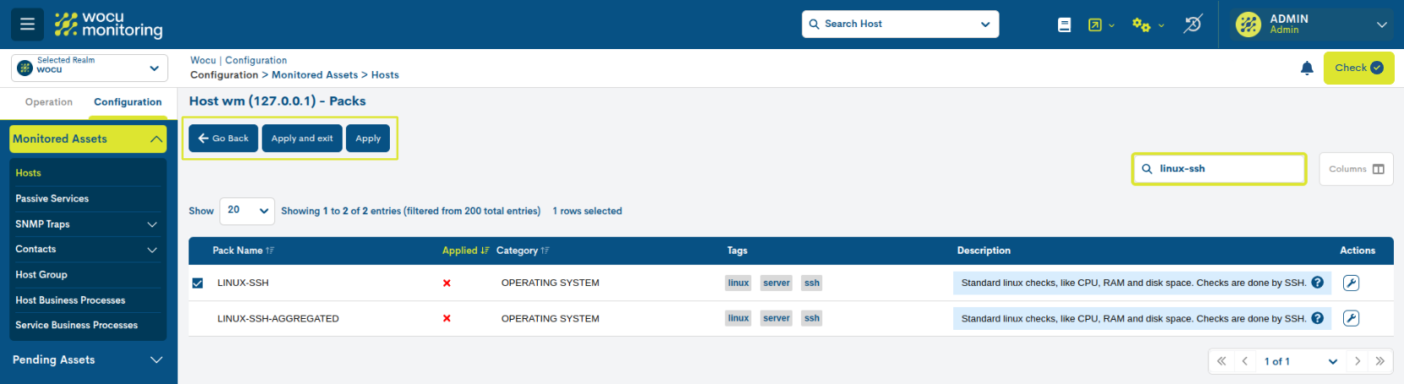Click the LINUX-SSH pack name
The image size is (1404, 384).
point(243,283)
